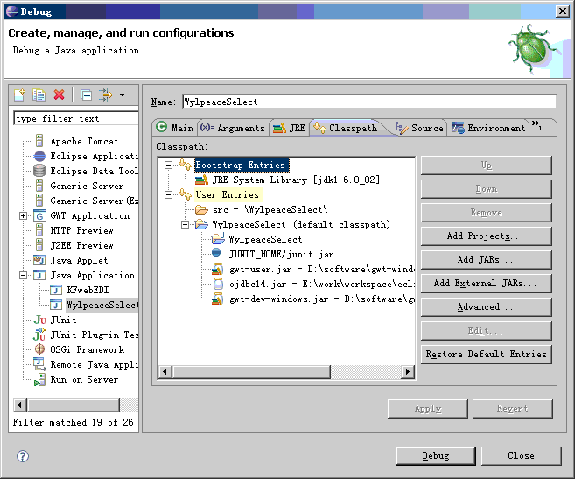Click the Close button at bottom
The image size is (575, 479).
[x=521, y=456]
